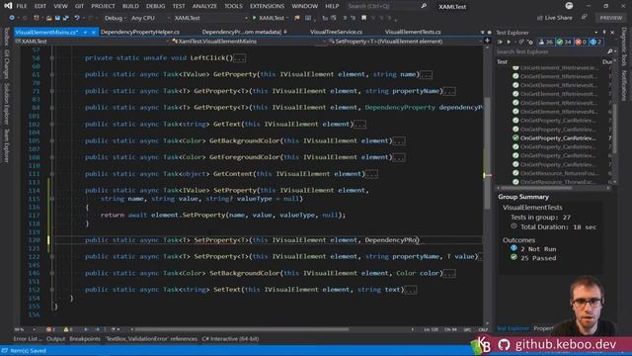632x356 pixels.
Task: Expand the collapsed SetBackgroundColor method
Action: pyautogui.click(x=52, y=273)
